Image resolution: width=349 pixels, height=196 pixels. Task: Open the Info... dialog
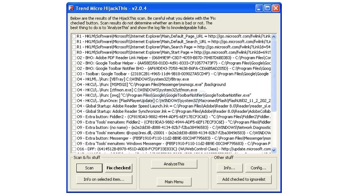pos(229,168)
